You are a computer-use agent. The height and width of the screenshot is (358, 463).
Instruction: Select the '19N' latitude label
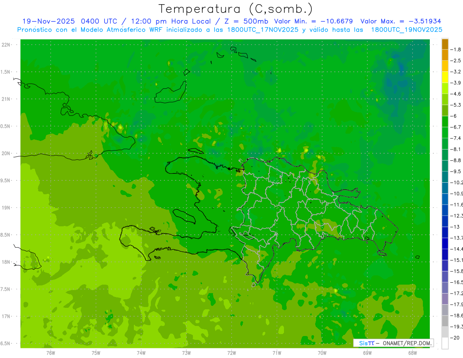6,208
